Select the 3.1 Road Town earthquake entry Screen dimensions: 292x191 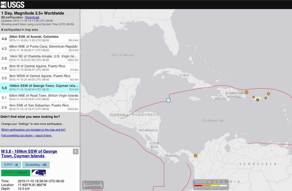click(40, 97)
